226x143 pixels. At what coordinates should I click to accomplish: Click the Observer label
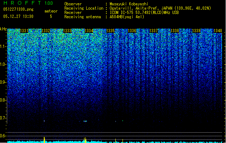point(73,4)
